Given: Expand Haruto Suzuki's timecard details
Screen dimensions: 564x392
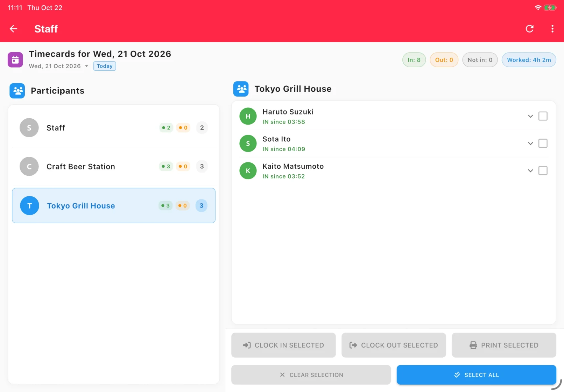Looking at the screenshot, I should (x=530, y=116).
